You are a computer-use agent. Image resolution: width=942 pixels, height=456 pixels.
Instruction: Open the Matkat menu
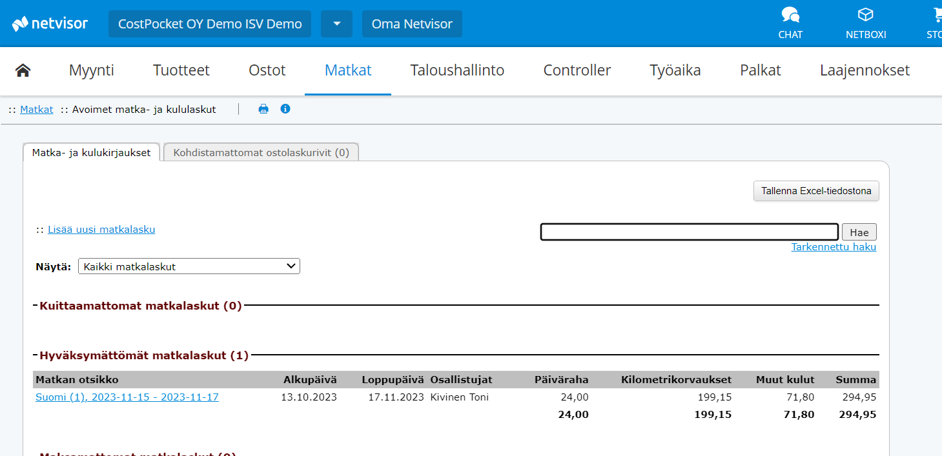coord(348,70)
